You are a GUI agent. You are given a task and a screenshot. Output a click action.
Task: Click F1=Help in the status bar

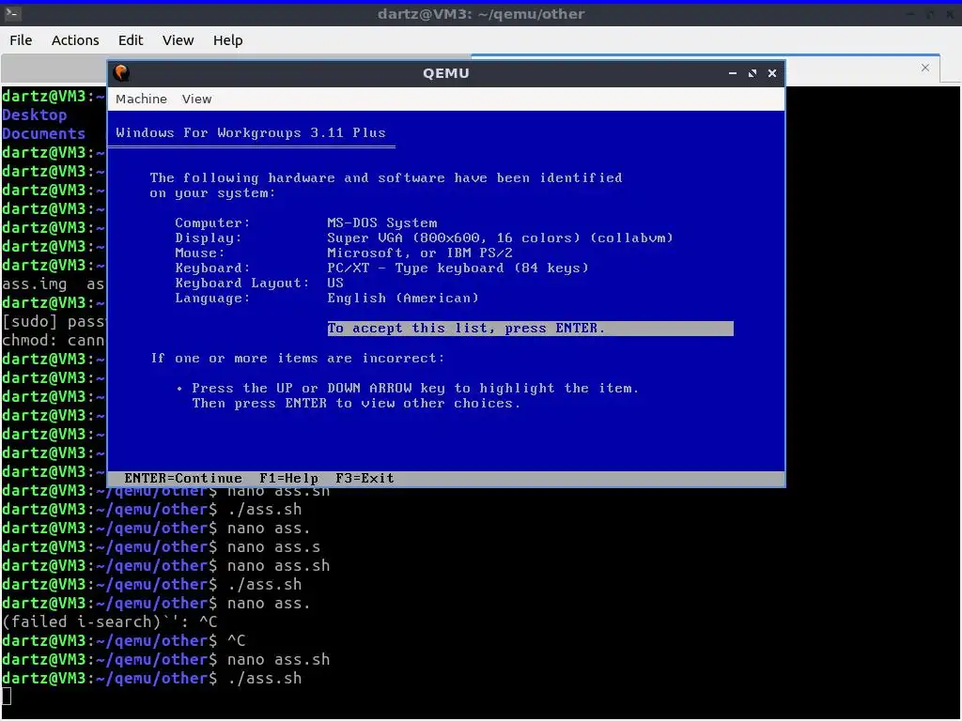tap(289, 478)
